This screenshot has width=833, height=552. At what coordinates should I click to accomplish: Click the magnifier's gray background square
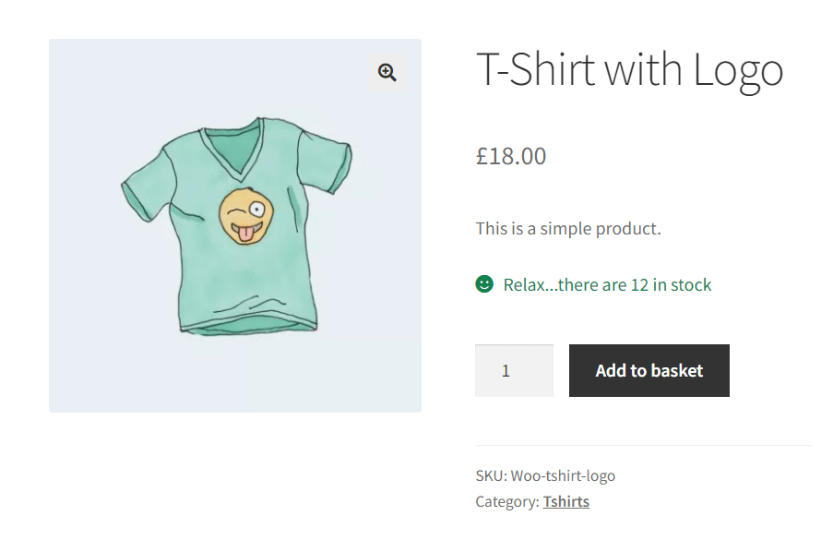pyautogui.click(x=387, y=72)
